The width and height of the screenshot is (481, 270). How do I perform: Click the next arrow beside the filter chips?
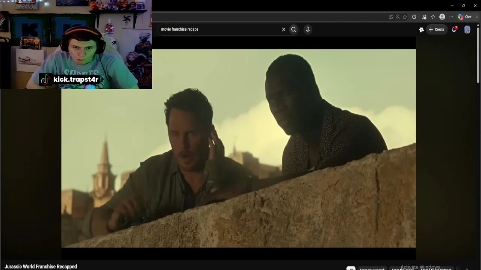coord(467,268)
